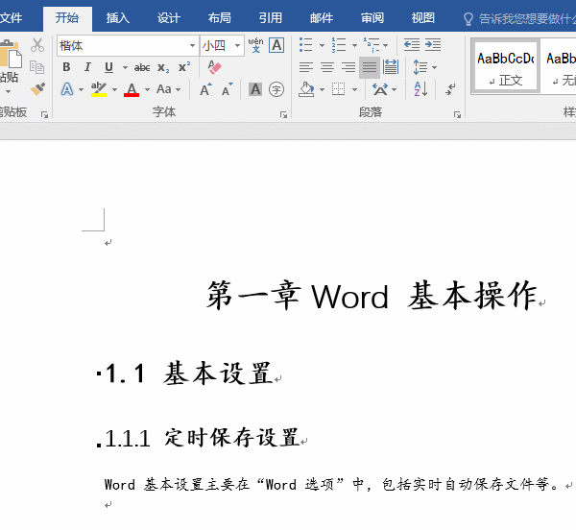Open font size dropdown showing 小四
The image size is (576, 530).
coord(238,45)
